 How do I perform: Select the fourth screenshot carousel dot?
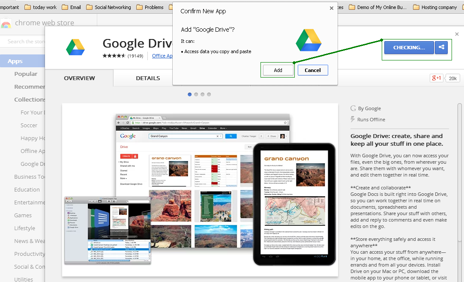[x=209, y=94]
